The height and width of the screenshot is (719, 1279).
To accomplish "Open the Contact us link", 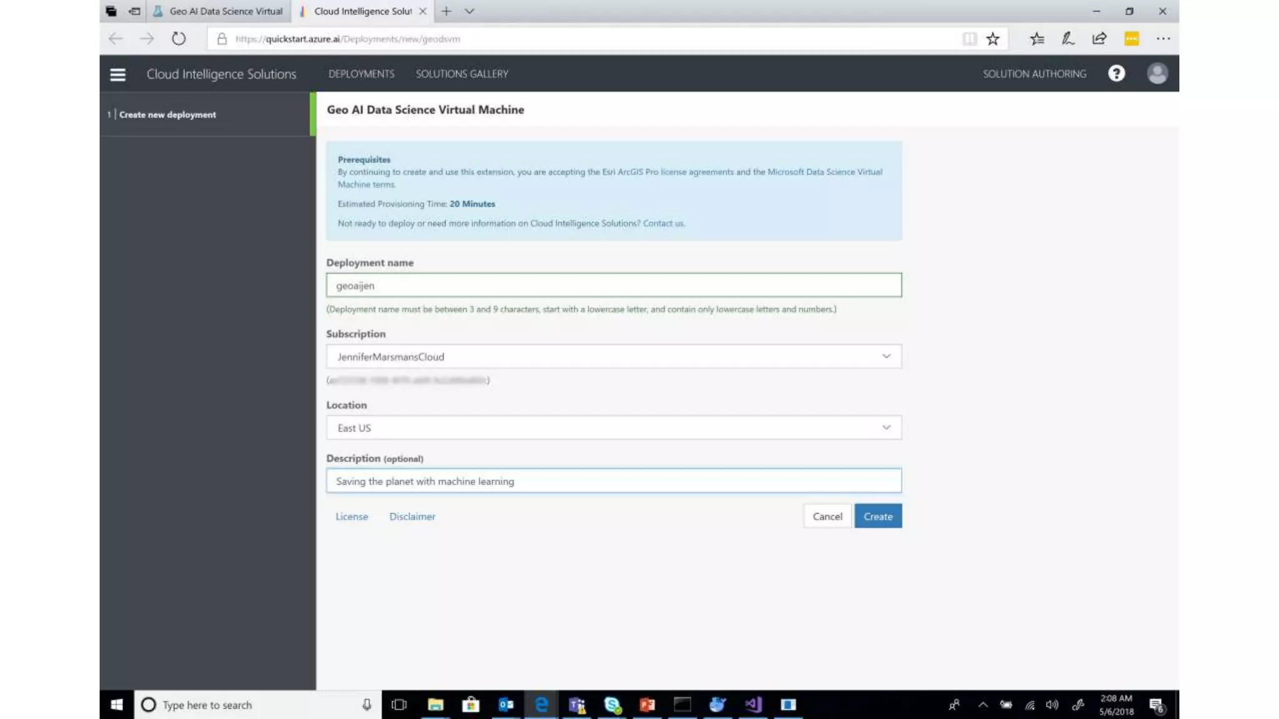I will (x=663, y=223).
